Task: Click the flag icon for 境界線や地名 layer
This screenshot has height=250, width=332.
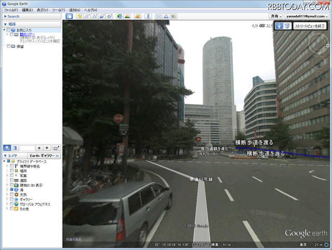Action: tap(16, 166)
